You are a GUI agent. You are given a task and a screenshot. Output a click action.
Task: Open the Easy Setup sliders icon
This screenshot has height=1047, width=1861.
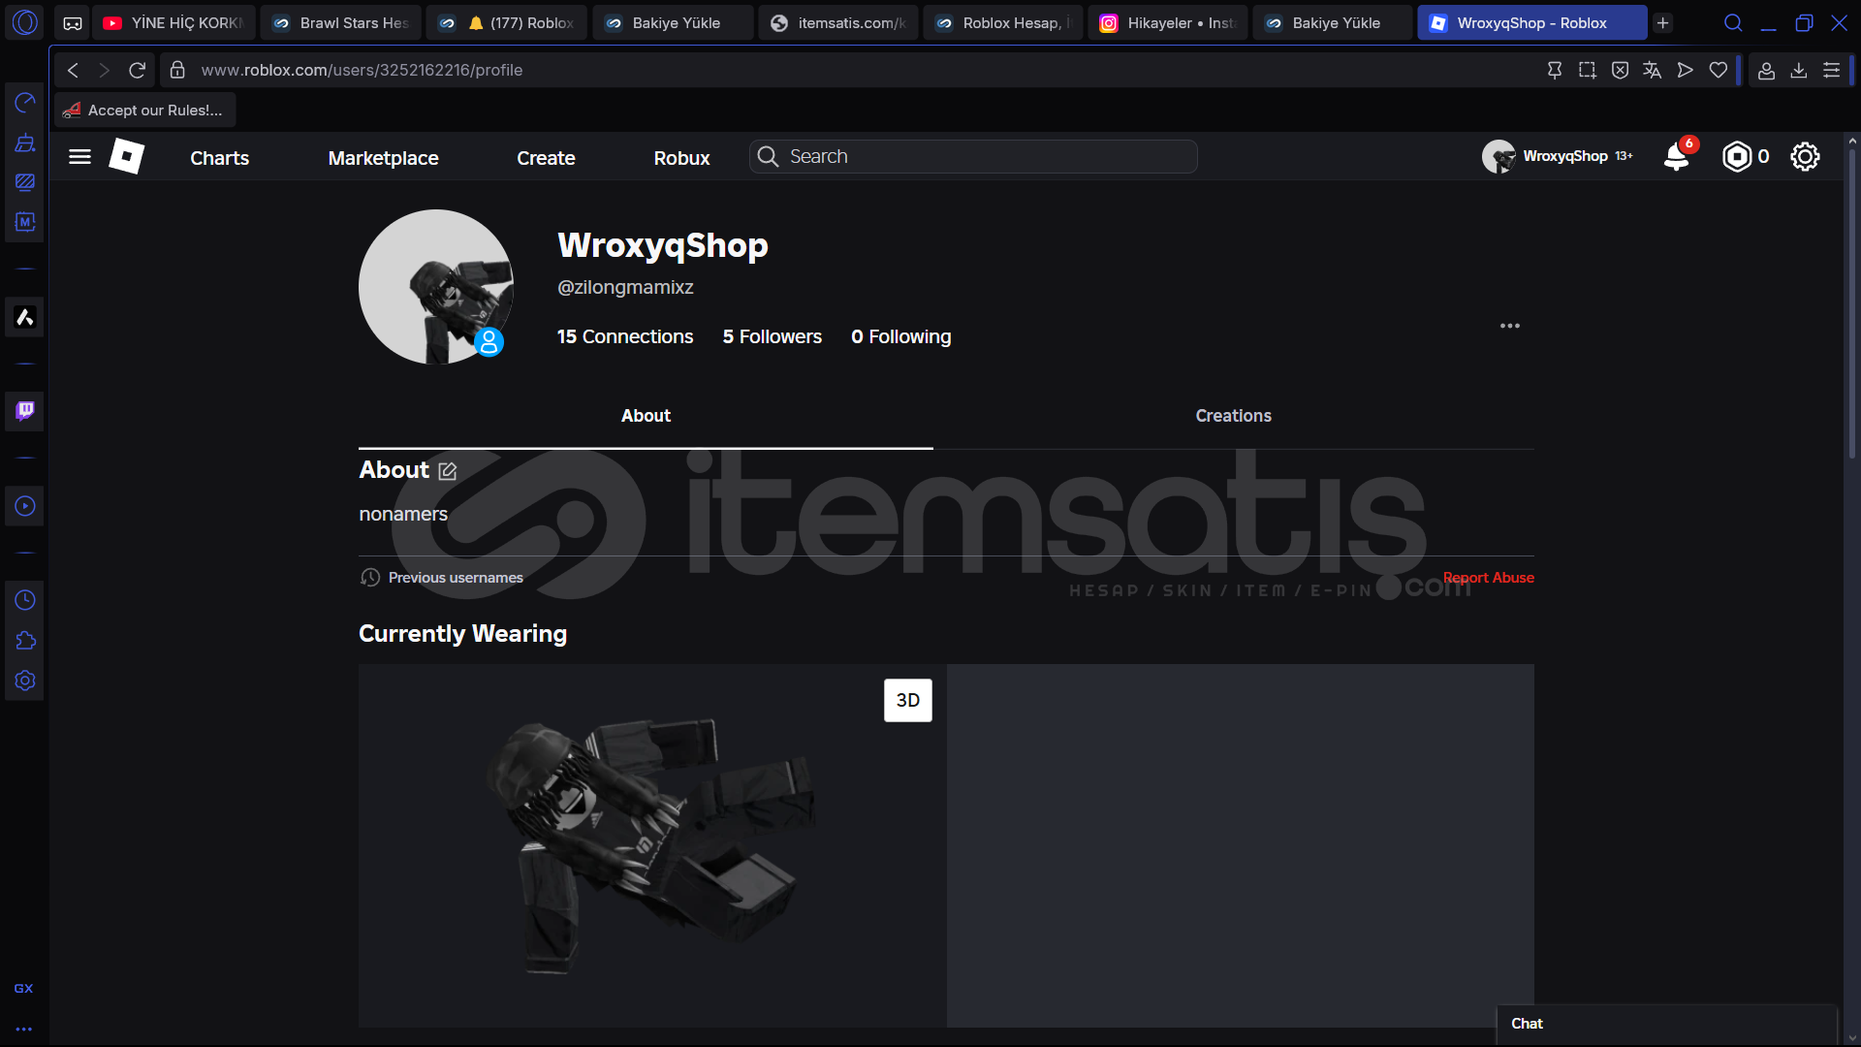(x=1831, y=70)
